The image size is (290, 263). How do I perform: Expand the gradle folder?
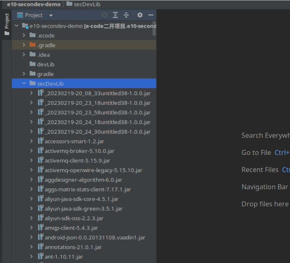click(24, 74)
